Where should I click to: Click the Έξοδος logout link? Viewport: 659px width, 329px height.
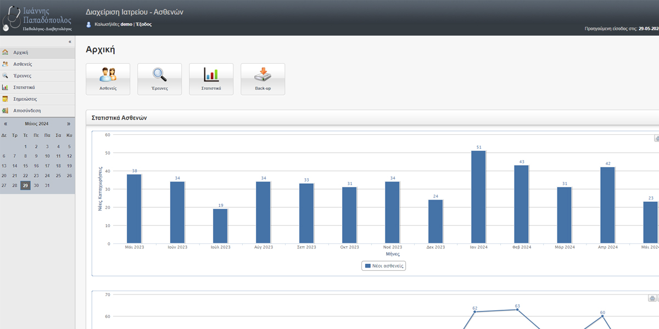tap(144, 24)
